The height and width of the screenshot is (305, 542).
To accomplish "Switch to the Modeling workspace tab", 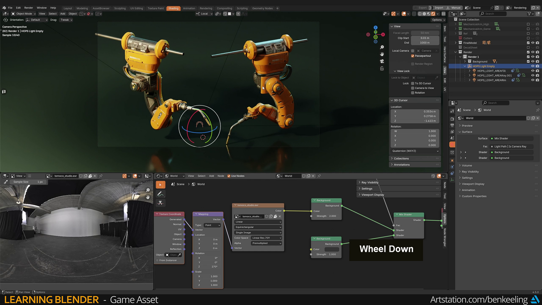I will [x=82, y=8].
